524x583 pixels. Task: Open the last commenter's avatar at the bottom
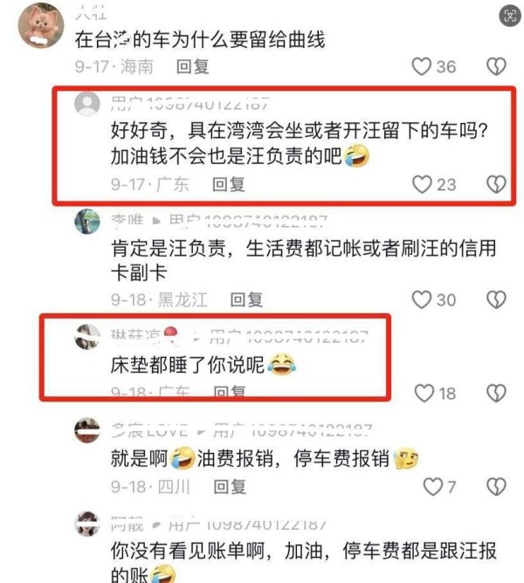tap(87, 524)
